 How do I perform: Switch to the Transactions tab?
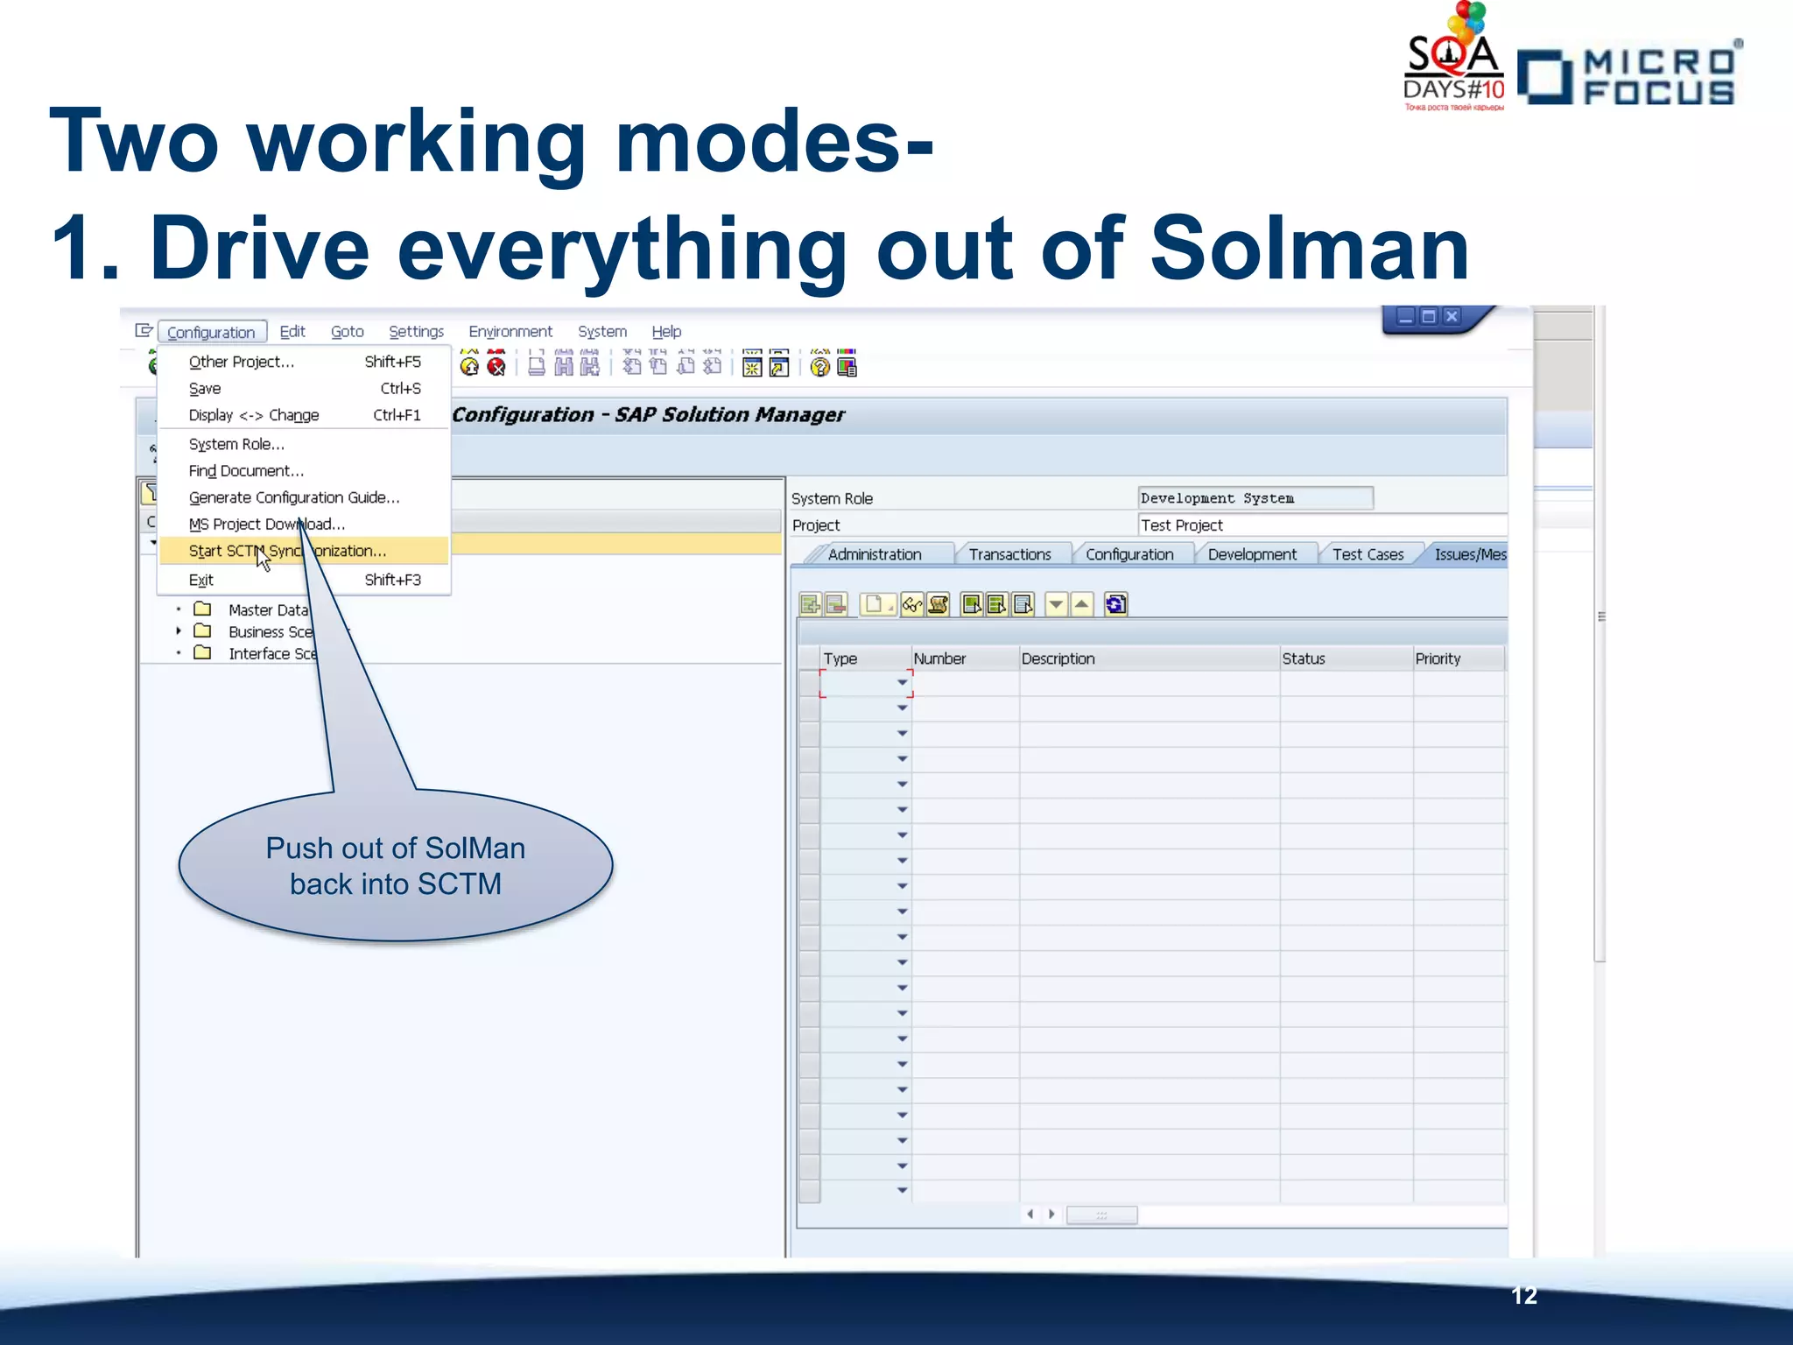click(1009, 554)
